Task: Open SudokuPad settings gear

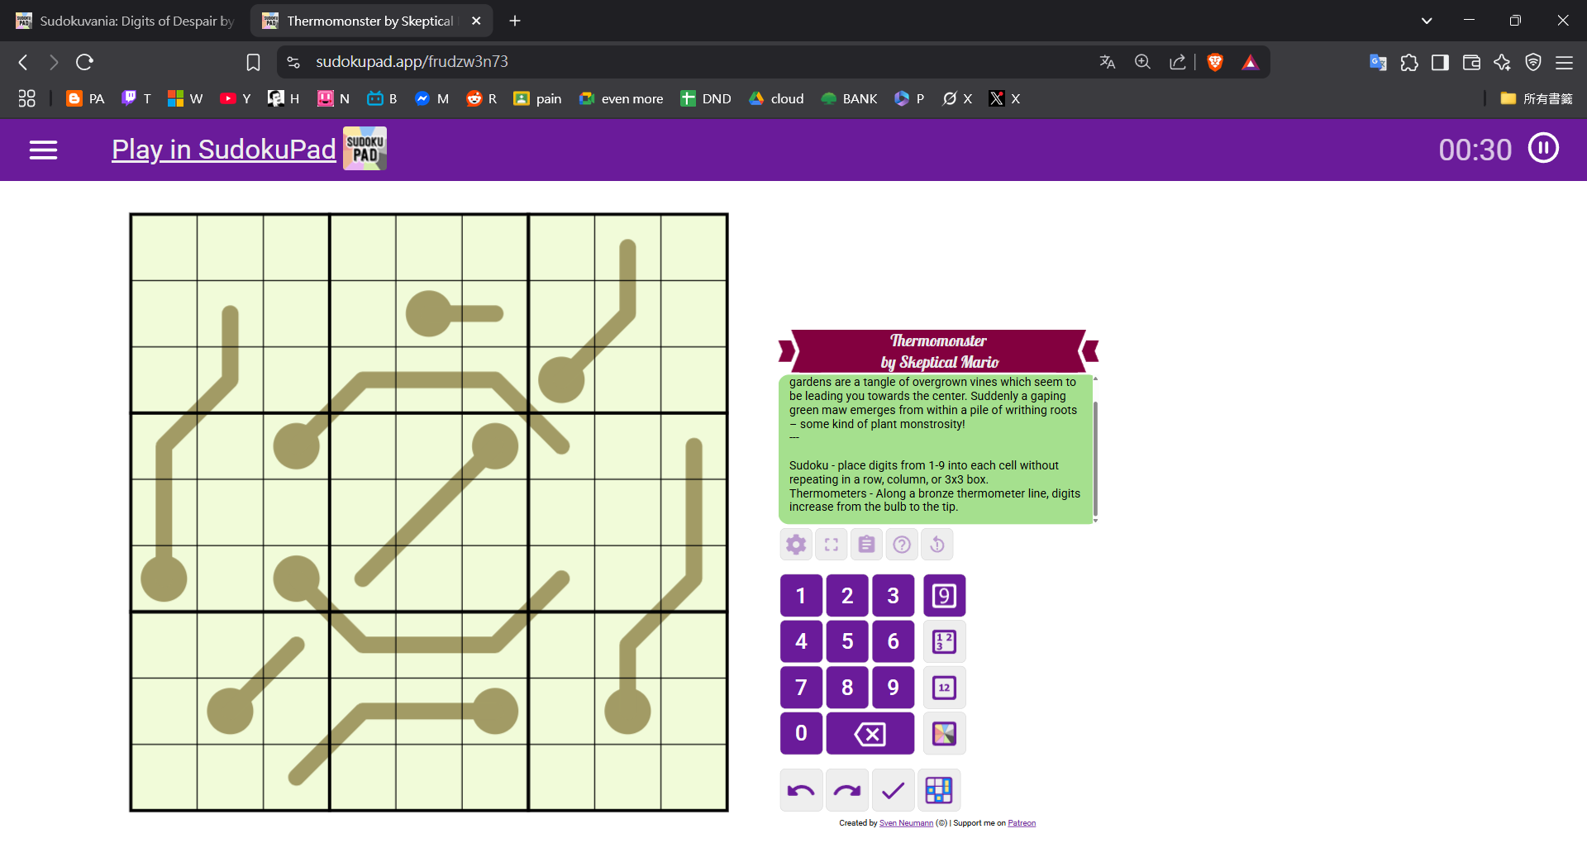Action: tap(796, 545)
